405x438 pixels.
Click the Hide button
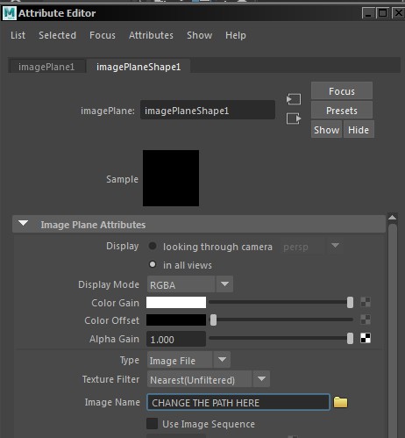click(x=359, y=130)
